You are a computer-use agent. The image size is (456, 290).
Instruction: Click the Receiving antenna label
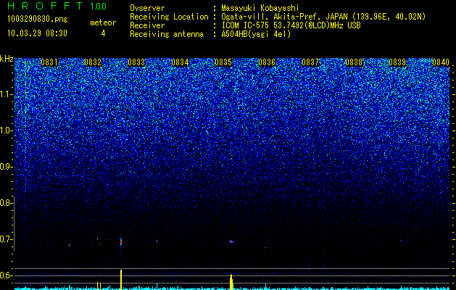click(167, 34)
